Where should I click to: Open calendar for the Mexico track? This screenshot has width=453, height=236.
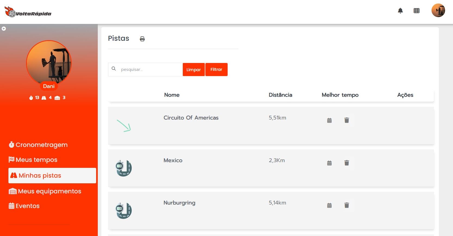pos(329,163)
